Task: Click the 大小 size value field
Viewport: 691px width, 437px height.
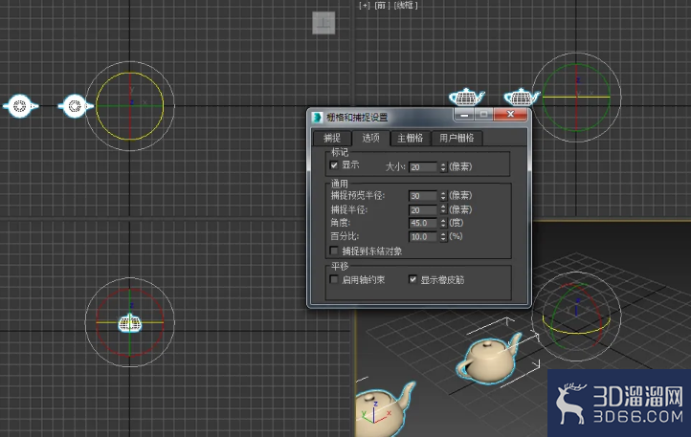Action: click(x=423, y=167)
